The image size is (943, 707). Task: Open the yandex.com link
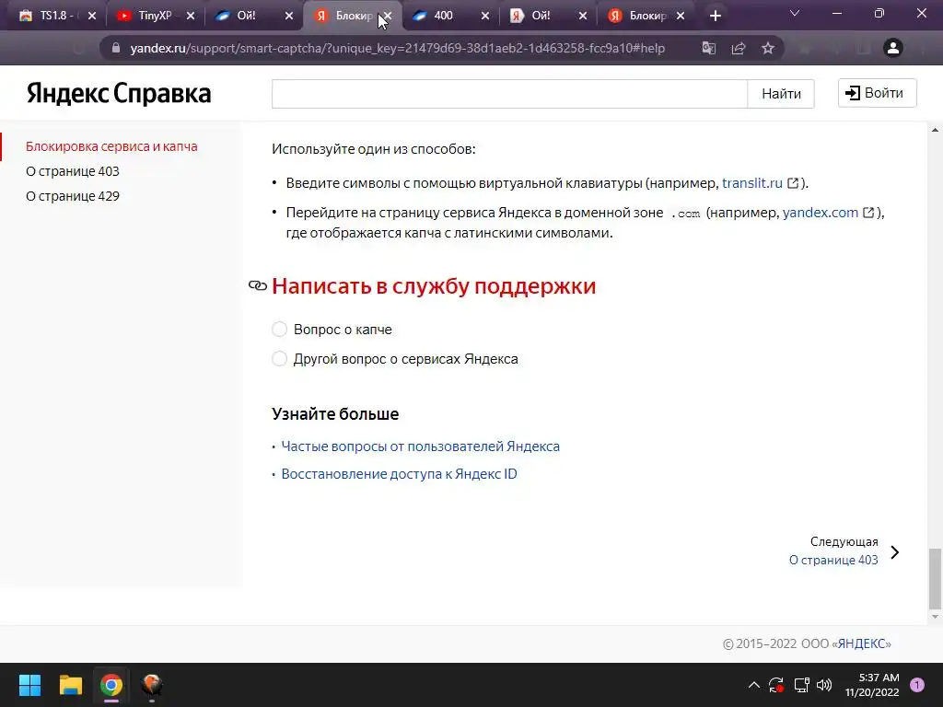821,213
